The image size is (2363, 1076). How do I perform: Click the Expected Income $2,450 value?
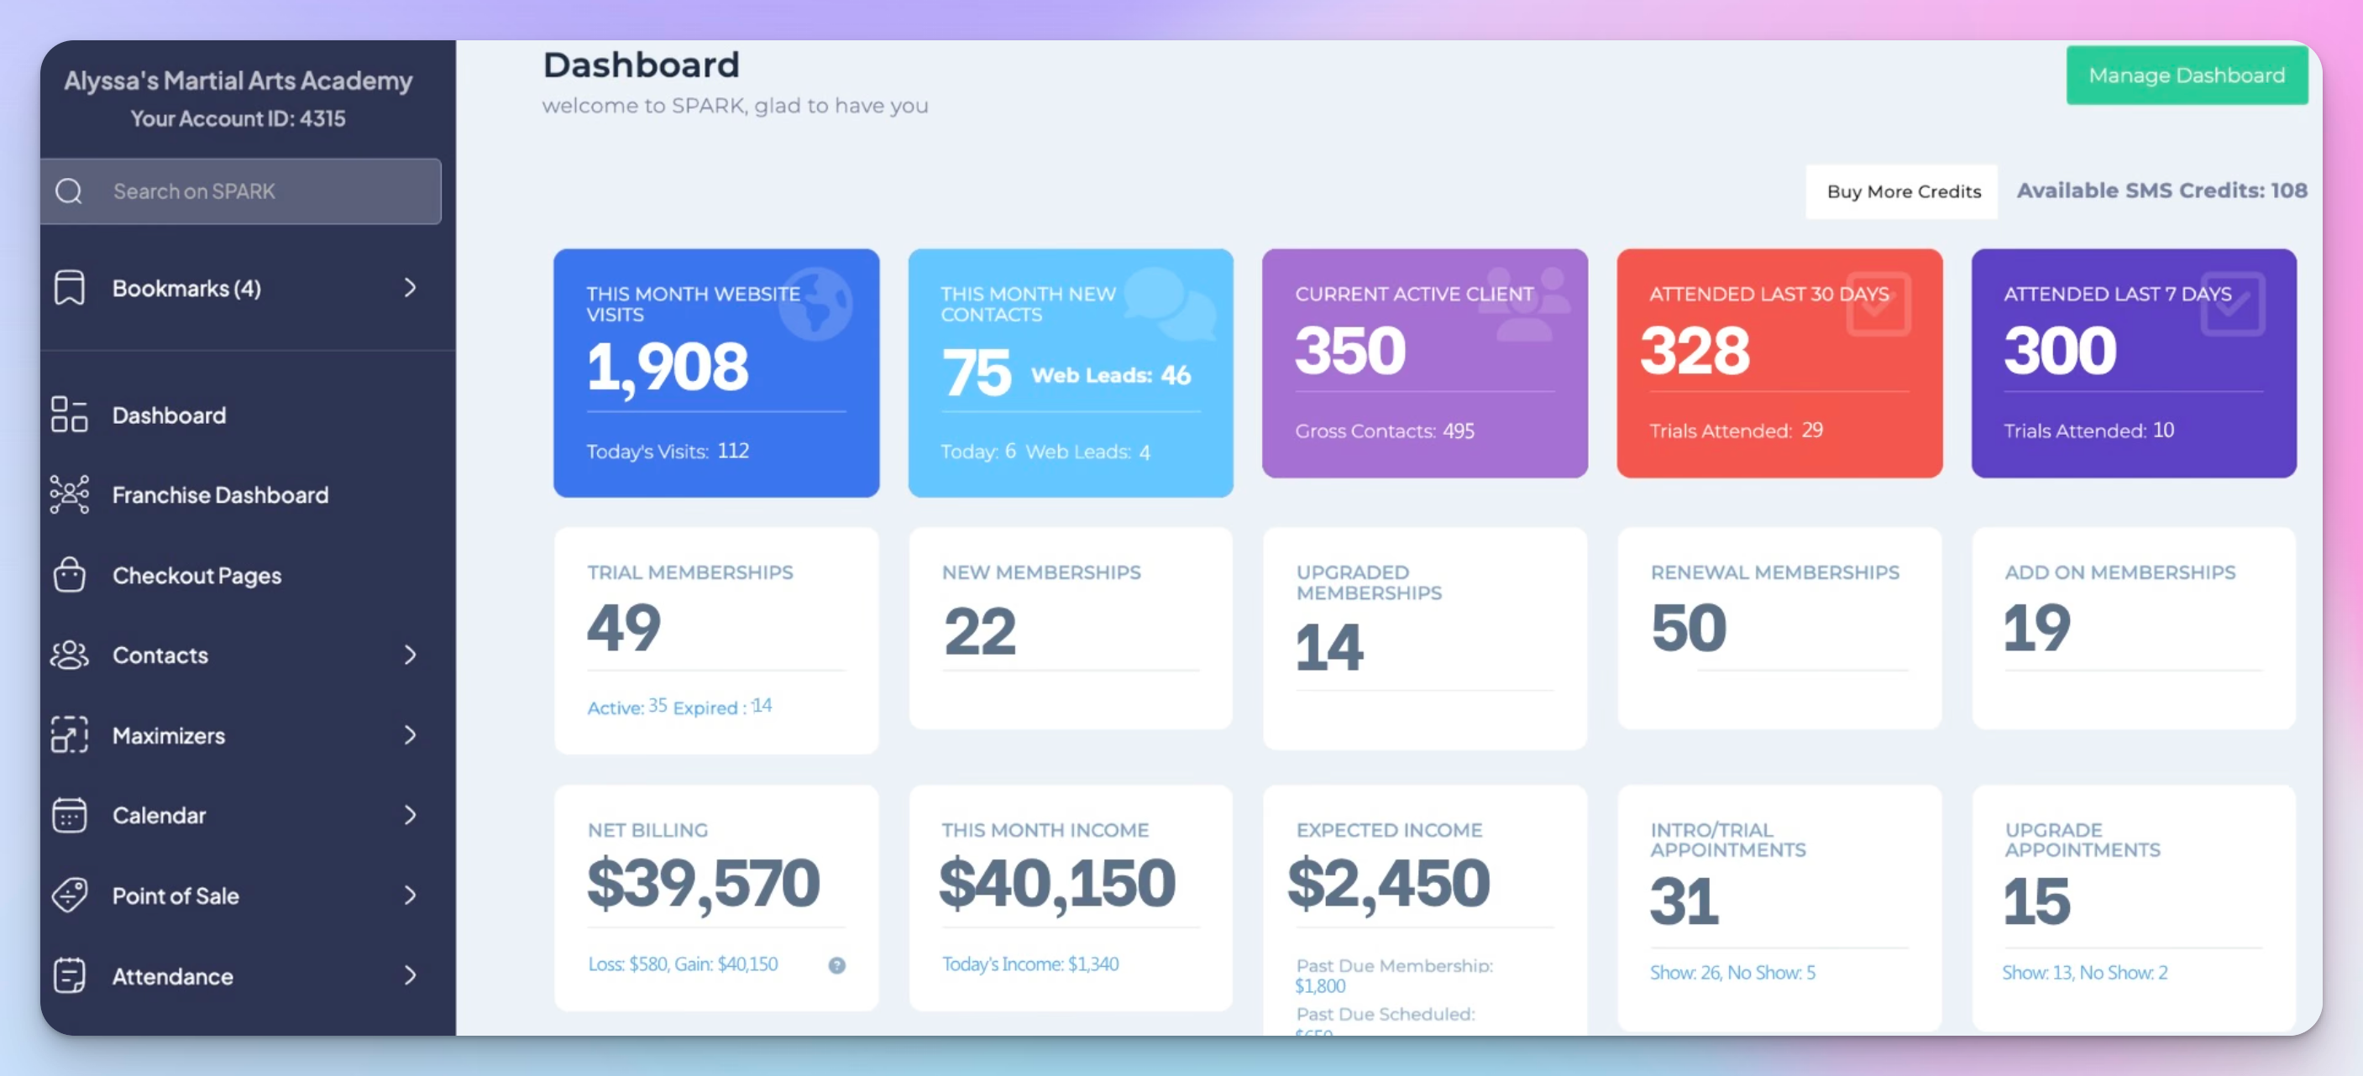[x=1389, y=883]
